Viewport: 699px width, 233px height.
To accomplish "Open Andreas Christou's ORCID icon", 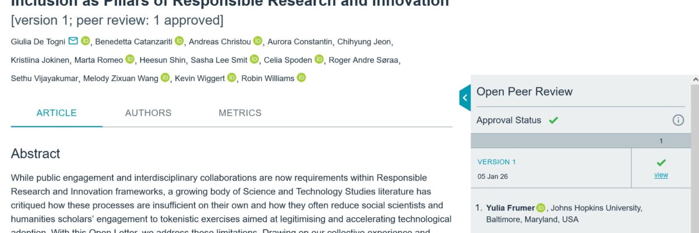I will pyautogui.click(x=257, y=41).
